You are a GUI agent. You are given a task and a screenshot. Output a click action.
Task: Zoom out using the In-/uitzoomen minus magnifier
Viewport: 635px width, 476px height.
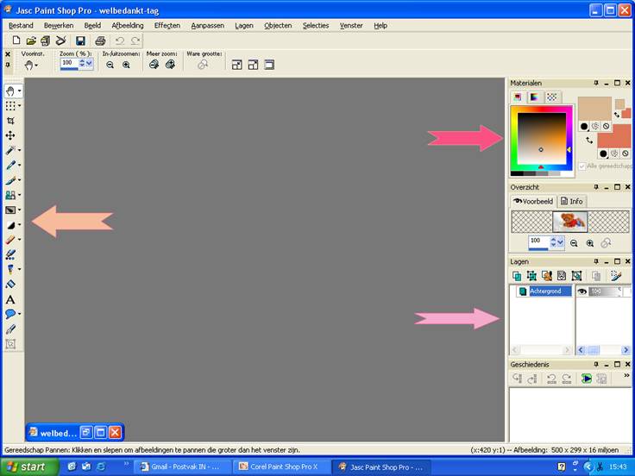click(110, 65)
